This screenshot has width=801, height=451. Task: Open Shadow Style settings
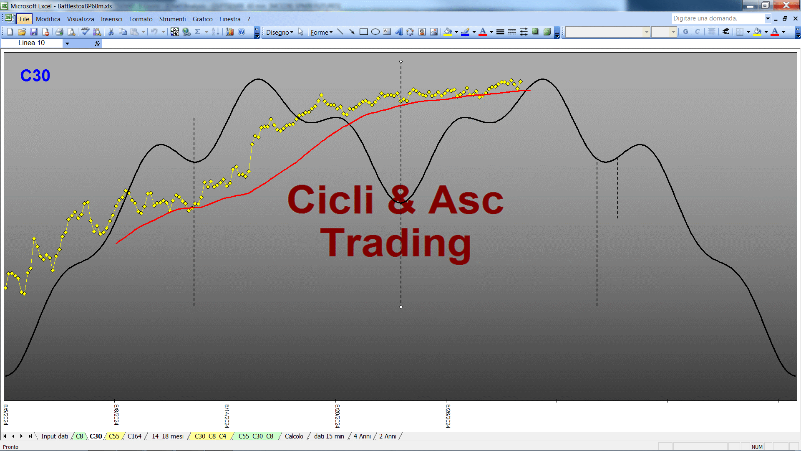[535, 32]
